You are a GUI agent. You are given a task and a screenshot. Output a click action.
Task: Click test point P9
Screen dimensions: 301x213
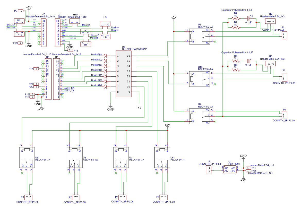click(21, 11)
